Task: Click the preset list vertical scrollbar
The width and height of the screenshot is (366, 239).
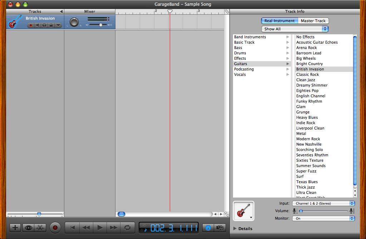Action: point(355,110)
